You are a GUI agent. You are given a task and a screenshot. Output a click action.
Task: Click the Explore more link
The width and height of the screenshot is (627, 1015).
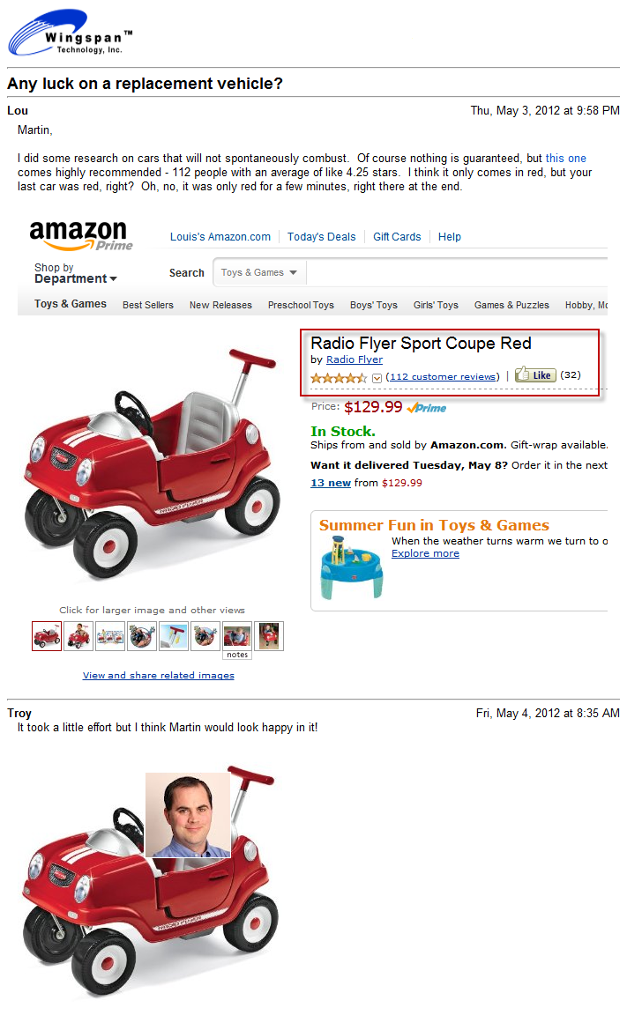pos(425,553)
